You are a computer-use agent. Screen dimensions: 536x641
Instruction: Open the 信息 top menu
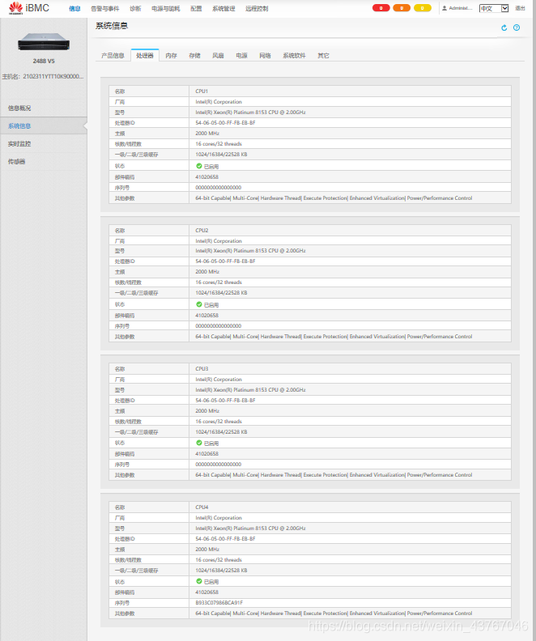[74, 9]
